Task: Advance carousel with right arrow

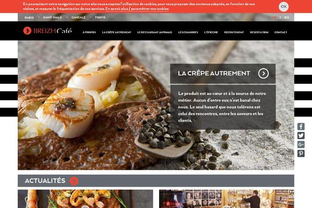Action: click(288, 92)
